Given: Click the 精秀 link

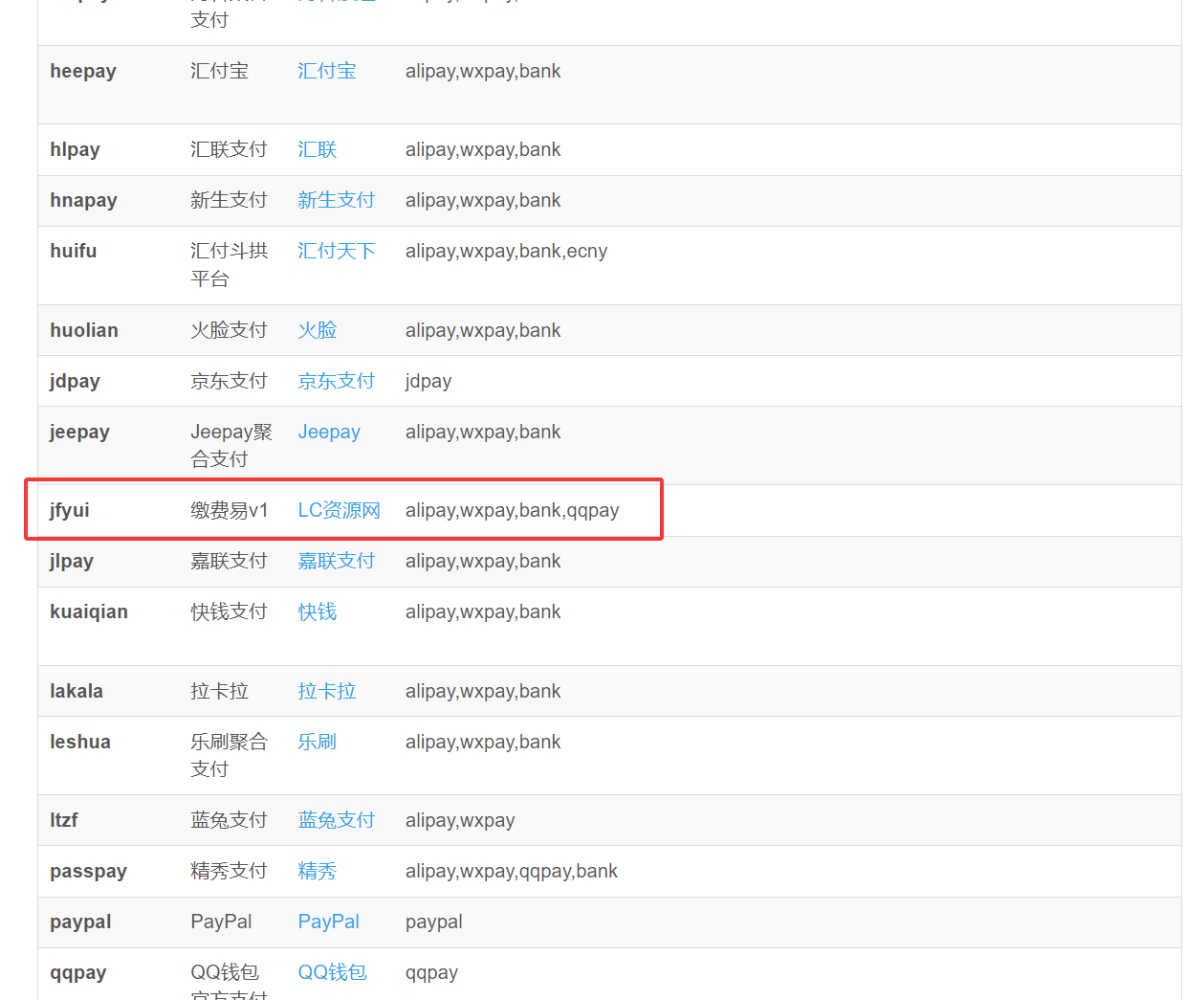Looking at the screenshot, I should pyautogui.click(x=317, y=871).
